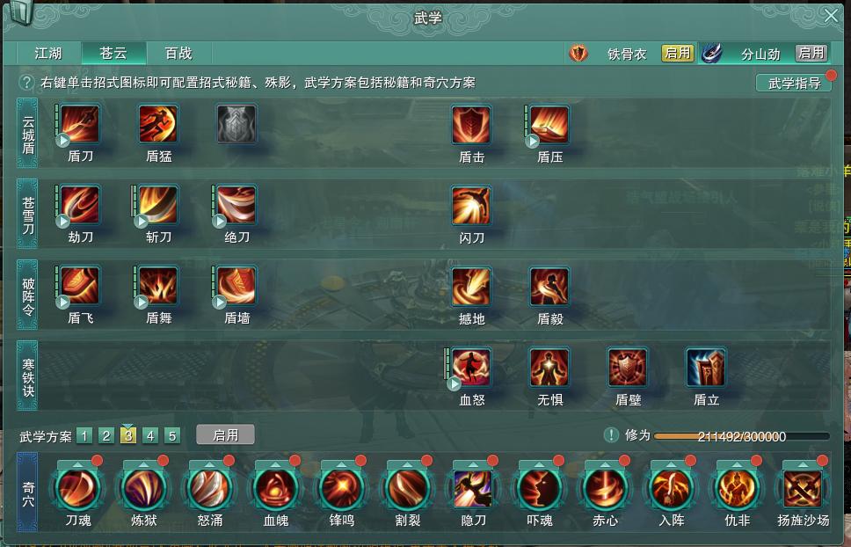Click the question mark help icon
The height and width of the screenshot is (547, 851).
click(x=26, y=83)
